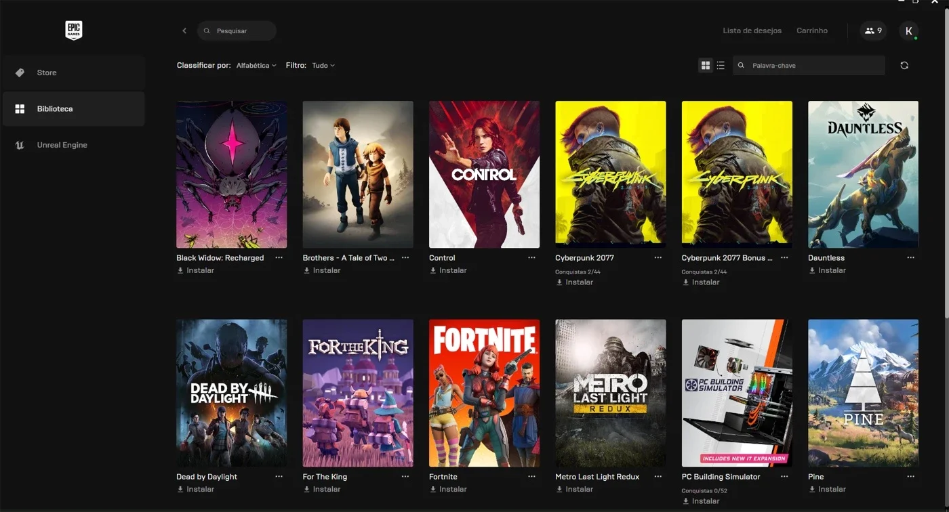The image size is (949, 512).
Task: Open the Cyberpunk 2077 cover art
Action: [611, 175]
